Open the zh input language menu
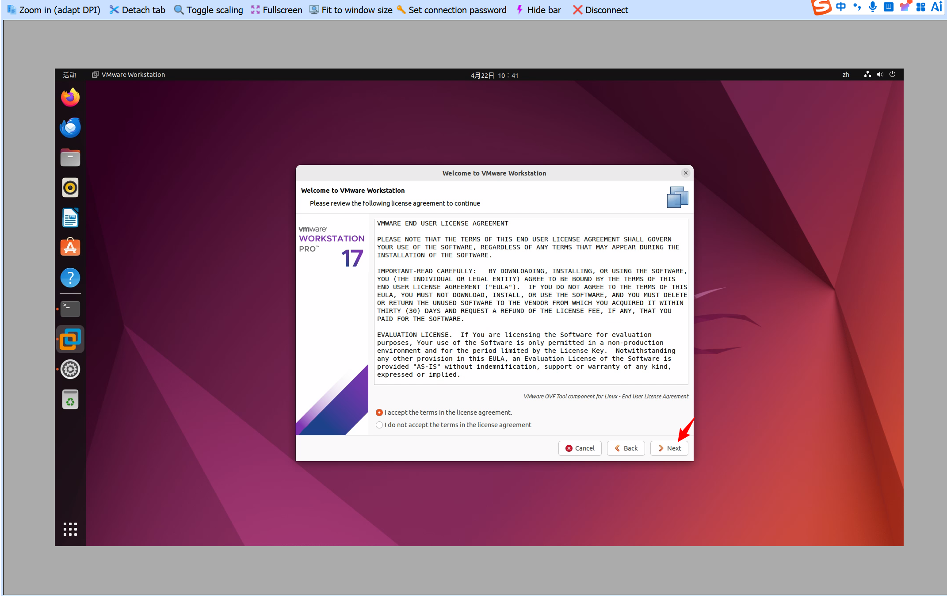947x596 pixels. pos(846,75)
